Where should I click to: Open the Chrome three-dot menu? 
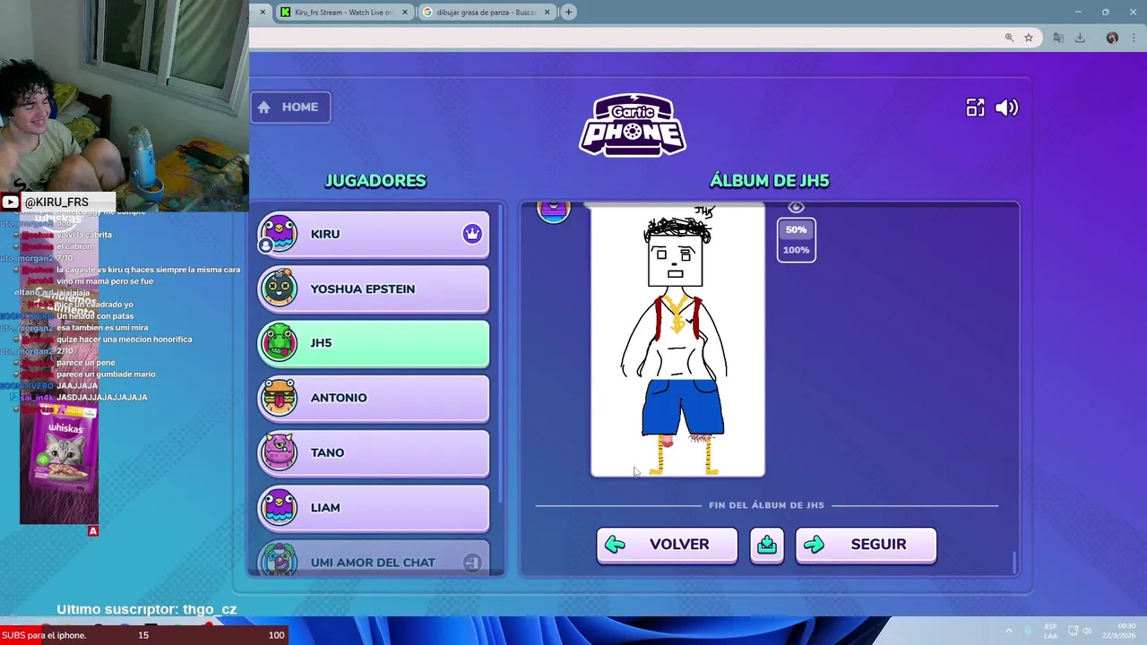(x=1134, y=38)
